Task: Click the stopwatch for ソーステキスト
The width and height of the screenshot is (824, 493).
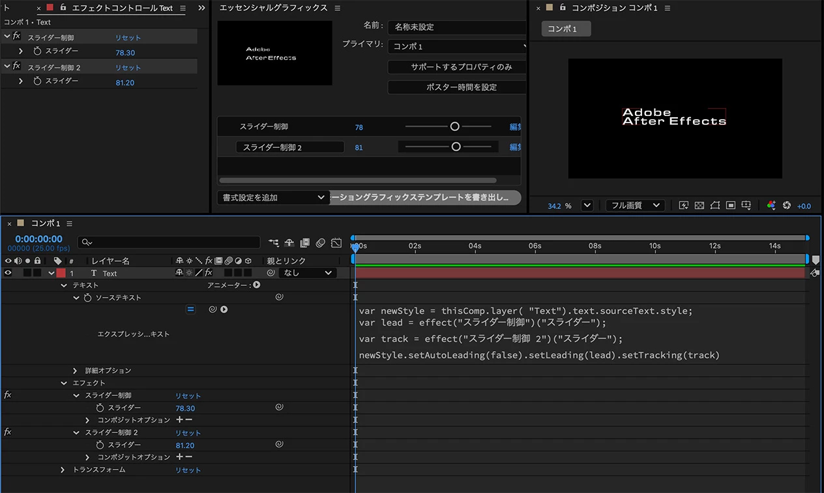Action: coord(87,298)
